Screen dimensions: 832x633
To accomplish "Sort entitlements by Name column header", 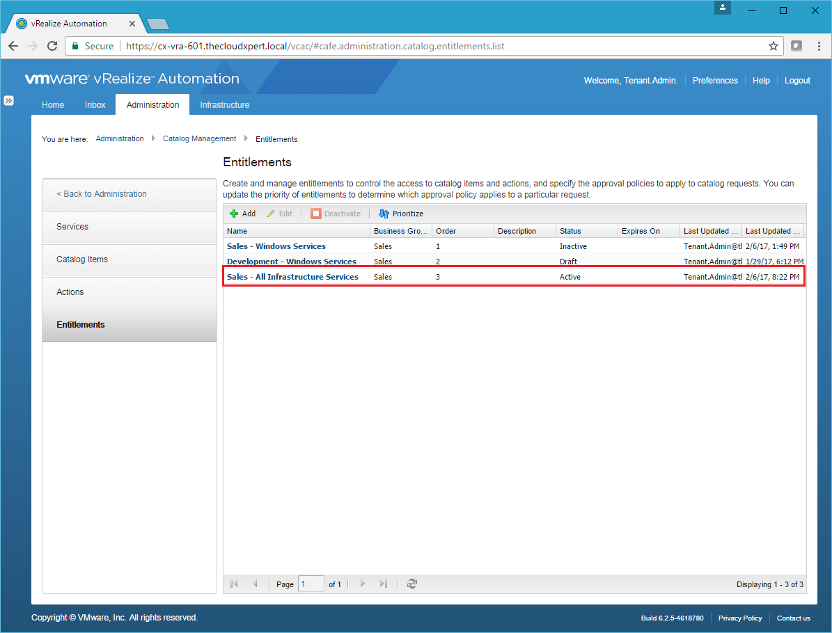I will pyautogui.click(x=237, y=231).
